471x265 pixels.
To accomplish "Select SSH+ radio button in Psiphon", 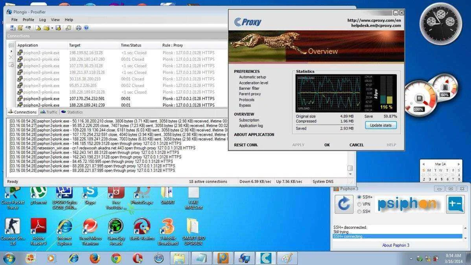I will click(359, 197).
